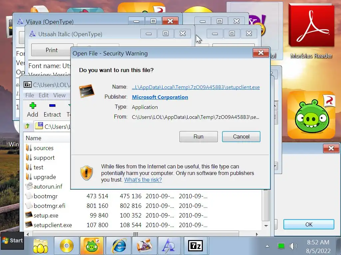Click the Vijaya font window title icon
This screenshot has width=341, height=255.
(x=20, y=22)
